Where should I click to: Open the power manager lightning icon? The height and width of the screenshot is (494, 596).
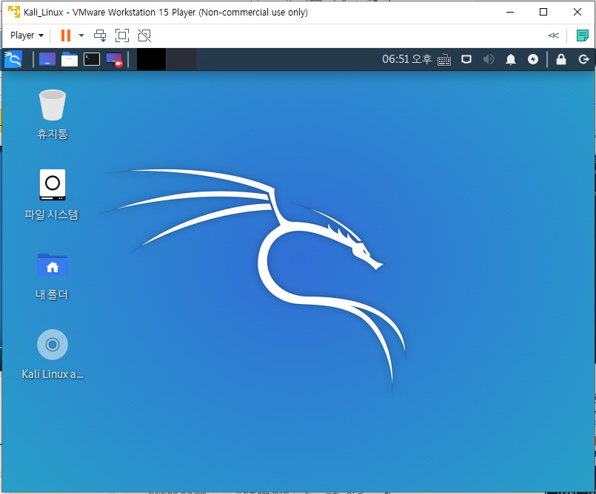click(533, 59)
